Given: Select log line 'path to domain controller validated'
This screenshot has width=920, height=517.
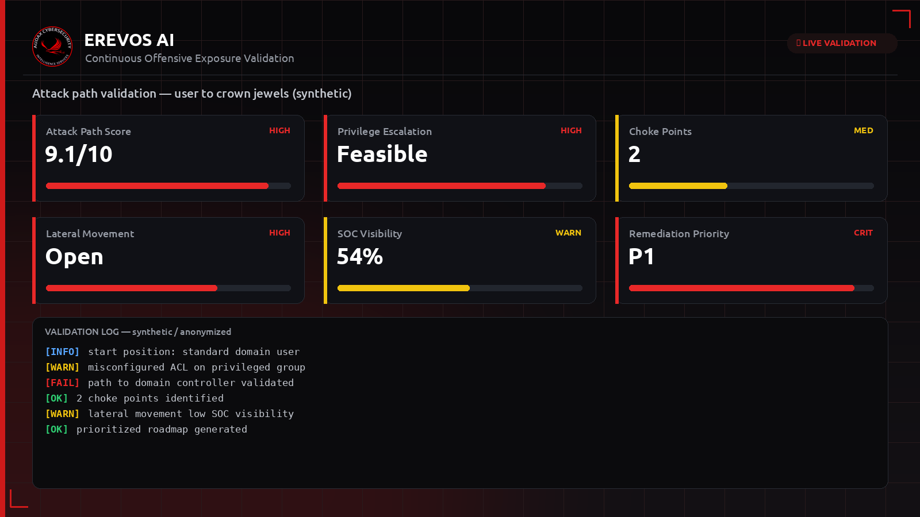Looking at the screenshot, I should tap(191, 383).
